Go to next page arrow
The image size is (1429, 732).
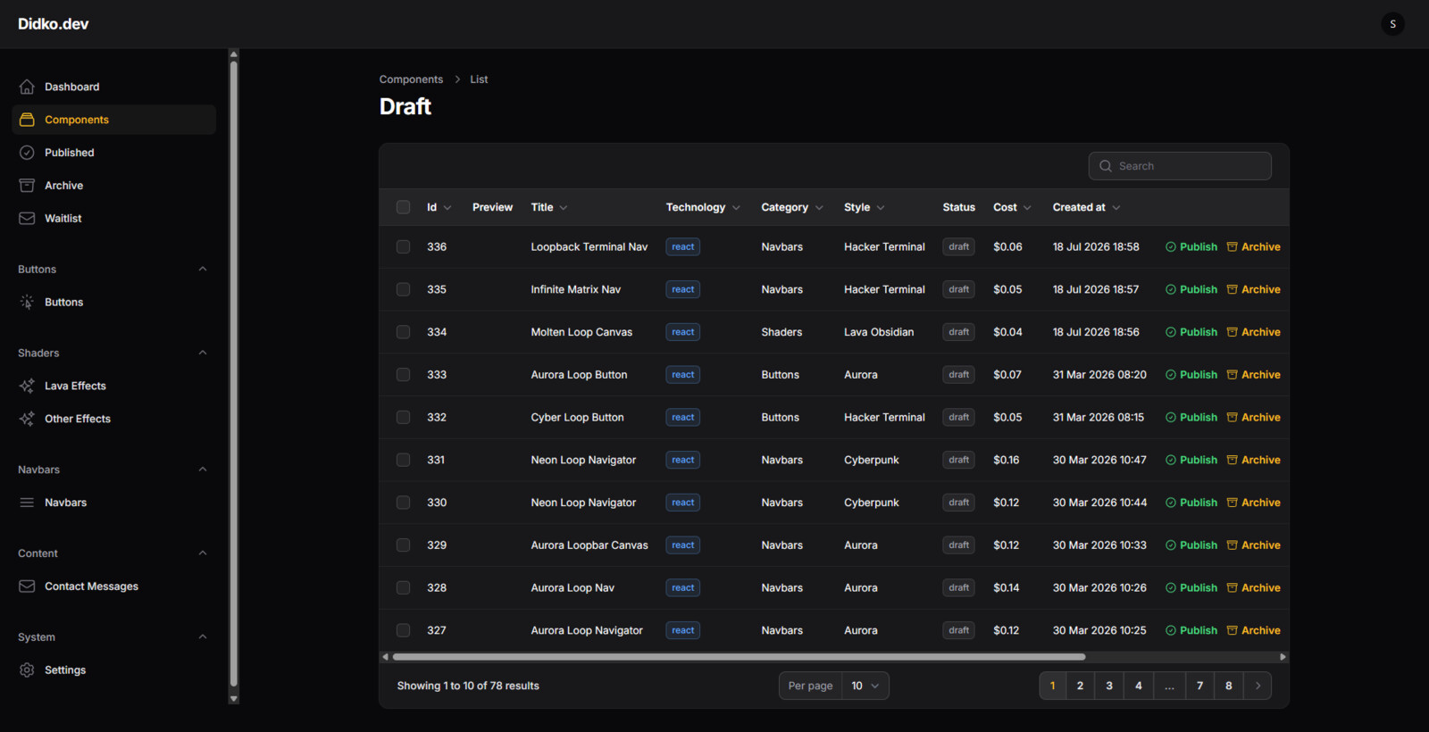pos(1258,686)
